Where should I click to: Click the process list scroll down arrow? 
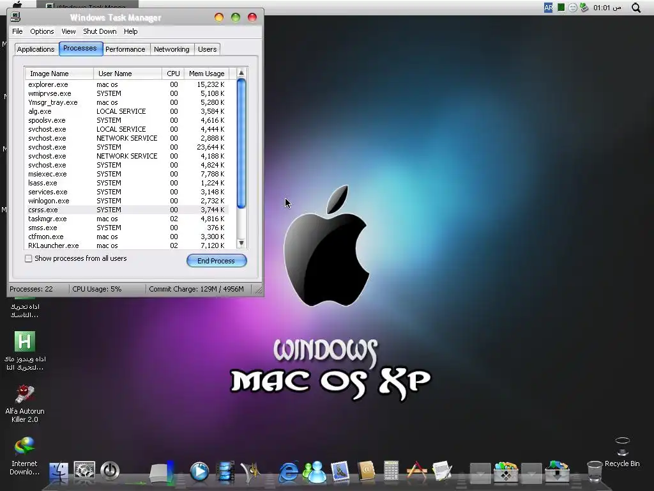pos(241,244)
